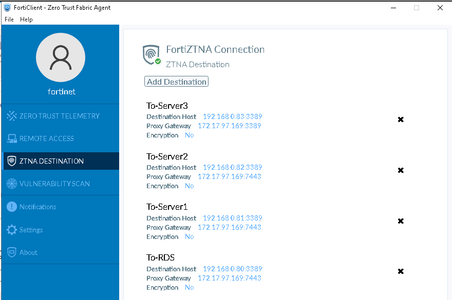Remove the To-RDS destination with X
The image size is (452, 300).
401,271
